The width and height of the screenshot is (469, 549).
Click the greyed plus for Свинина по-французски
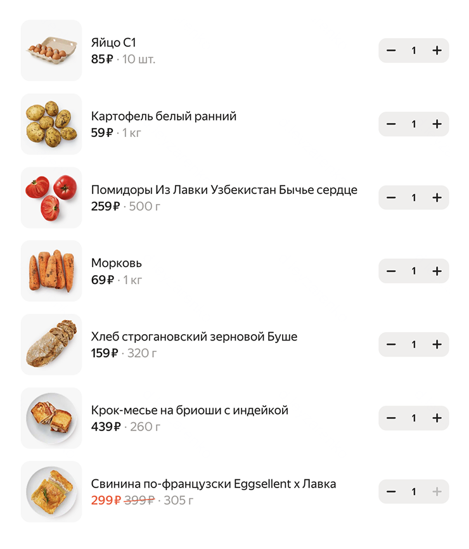coord(437,492)
